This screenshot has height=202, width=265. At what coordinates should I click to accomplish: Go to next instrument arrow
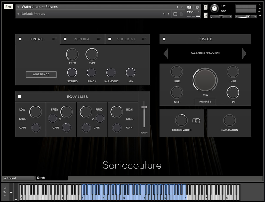pos(182,7)
